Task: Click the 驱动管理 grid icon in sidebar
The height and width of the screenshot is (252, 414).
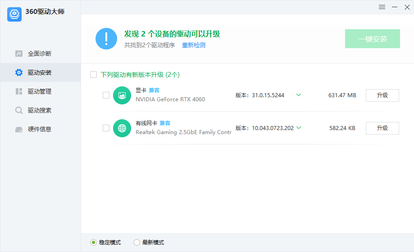Action: click(x=19, y=91)
